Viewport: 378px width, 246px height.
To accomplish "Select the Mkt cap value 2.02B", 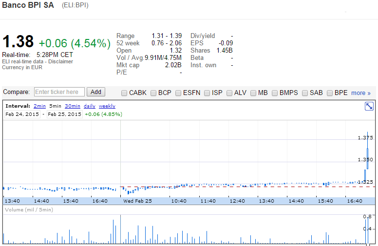I will pyautogui.click(x=173, y=65).
